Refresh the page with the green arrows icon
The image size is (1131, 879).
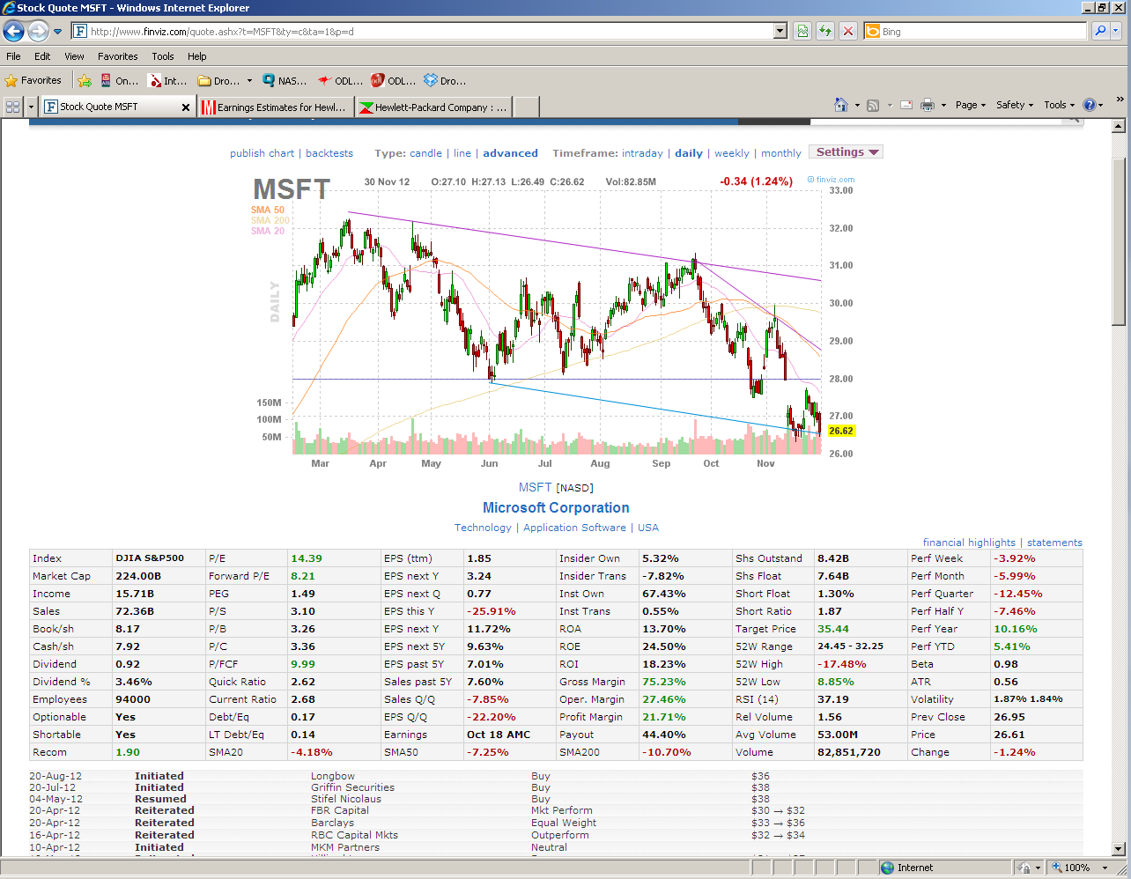(x=825, y=32)
